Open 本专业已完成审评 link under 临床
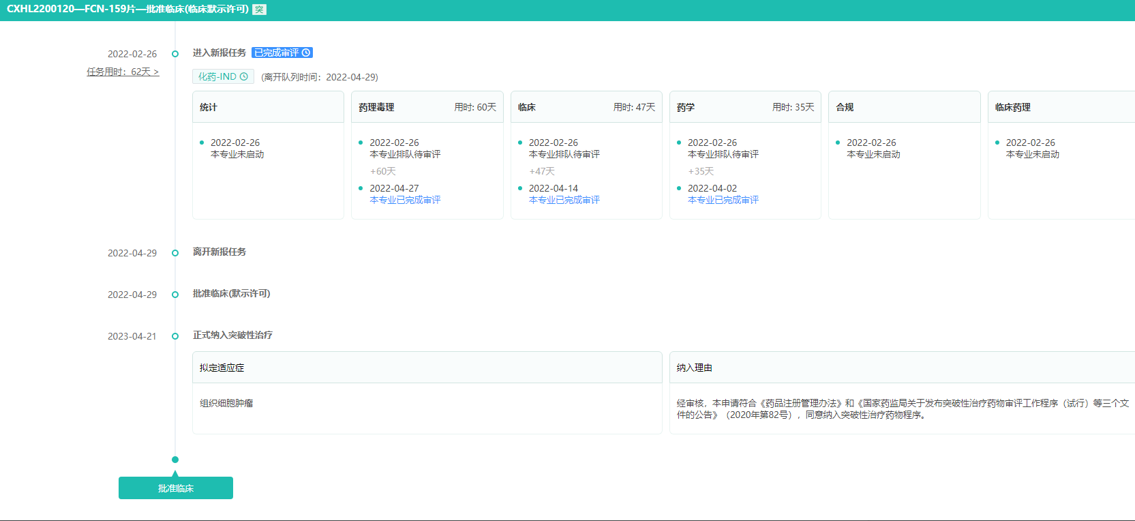 pos(564,200)
